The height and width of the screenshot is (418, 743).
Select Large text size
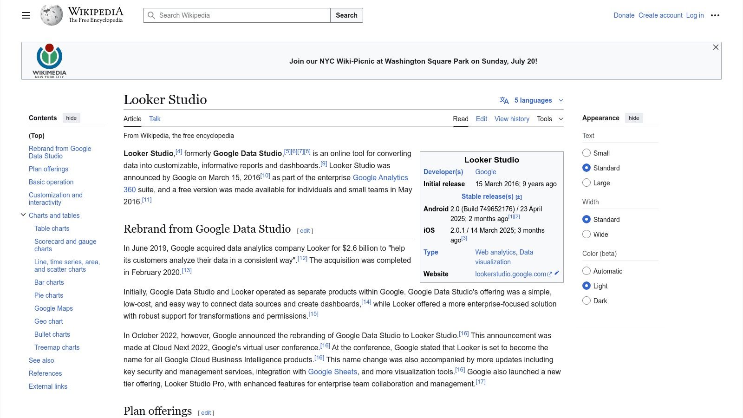[587, 183]
